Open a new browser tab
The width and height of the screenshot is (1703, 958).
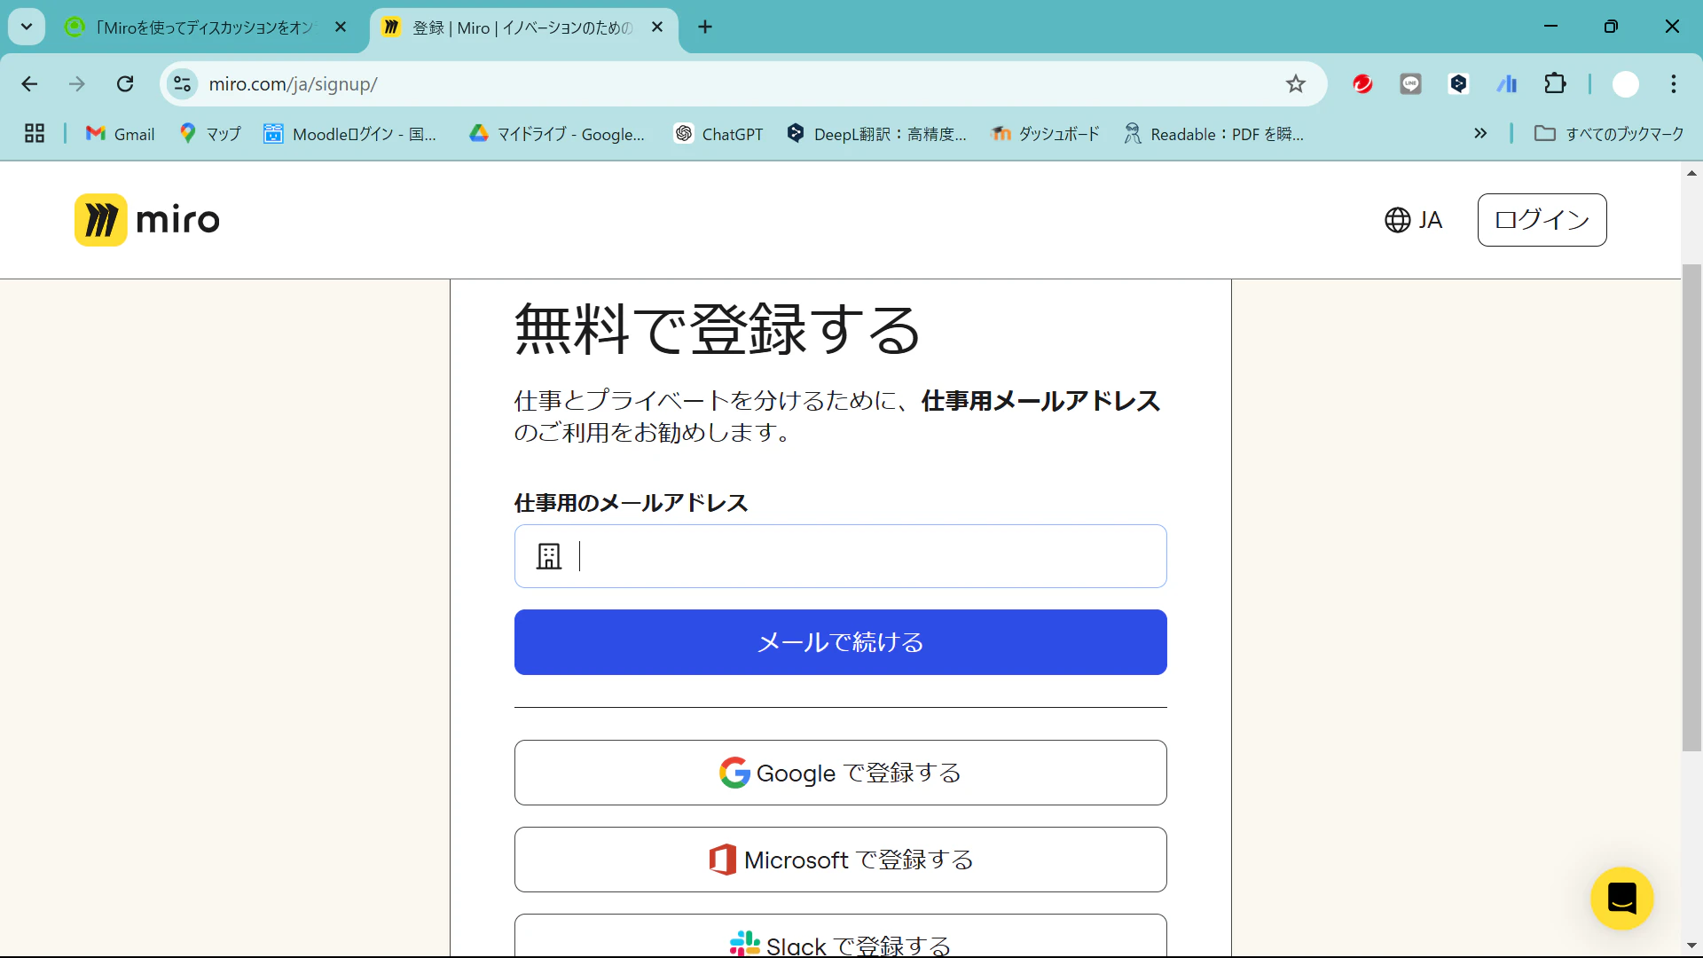(705, 27)
